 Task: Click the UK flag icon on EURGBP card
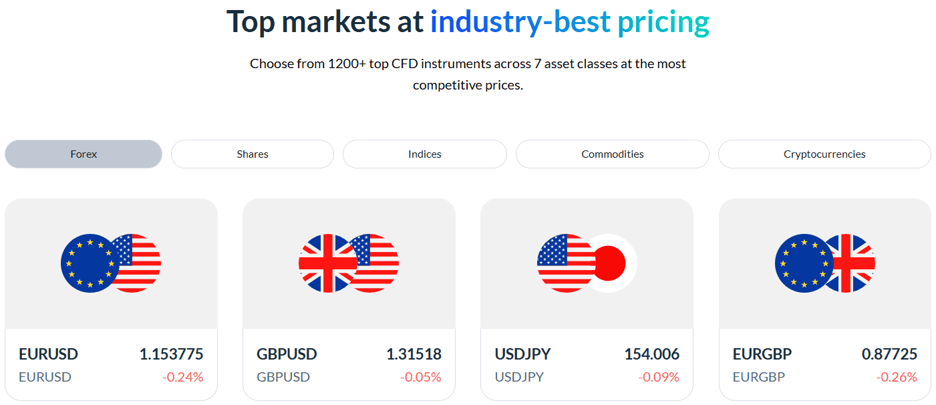point(858,263)
